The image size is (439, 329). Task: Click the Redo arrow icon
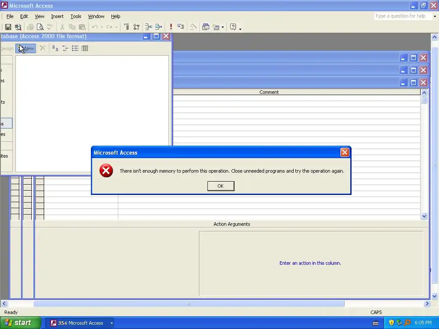click(x=109, y=27)
